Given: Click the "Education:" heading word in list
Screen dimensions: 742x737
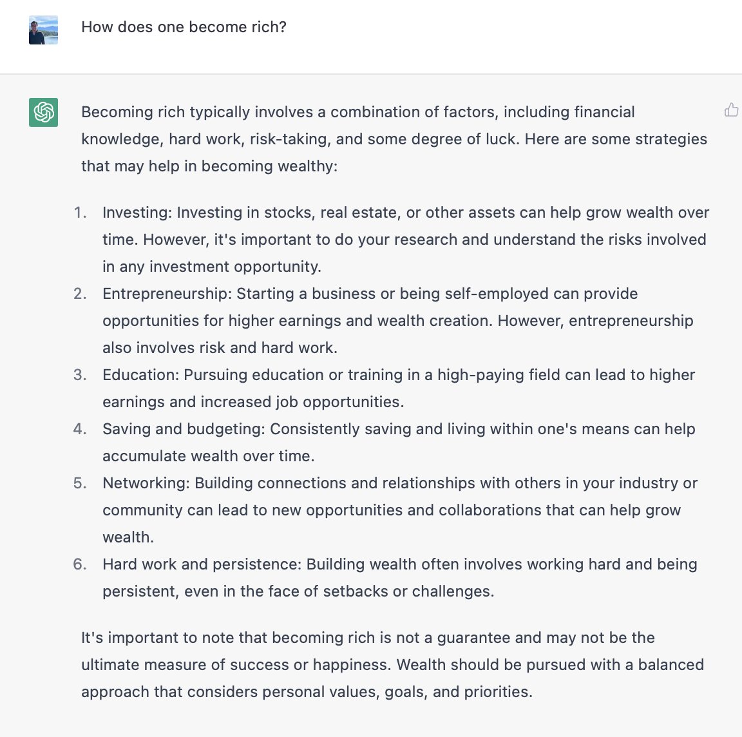Looking at the screenshot, I should tap(140, 374).
